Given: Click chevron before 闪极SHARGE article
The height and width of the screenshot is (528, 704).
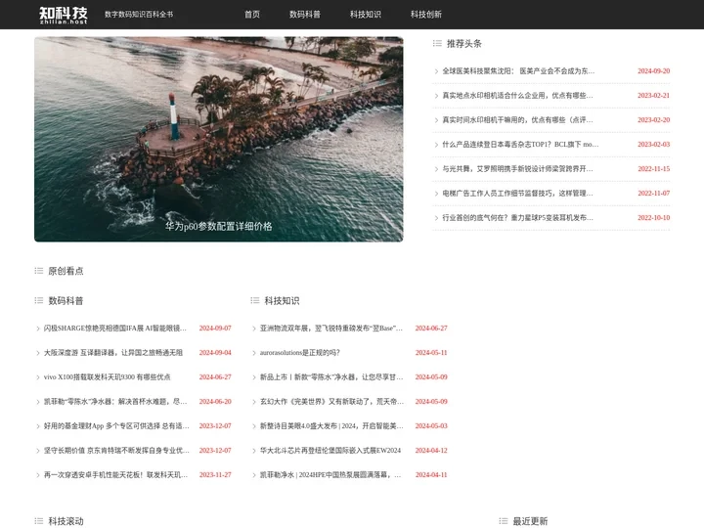Looking at the screenshot, I should coord(38,329).
